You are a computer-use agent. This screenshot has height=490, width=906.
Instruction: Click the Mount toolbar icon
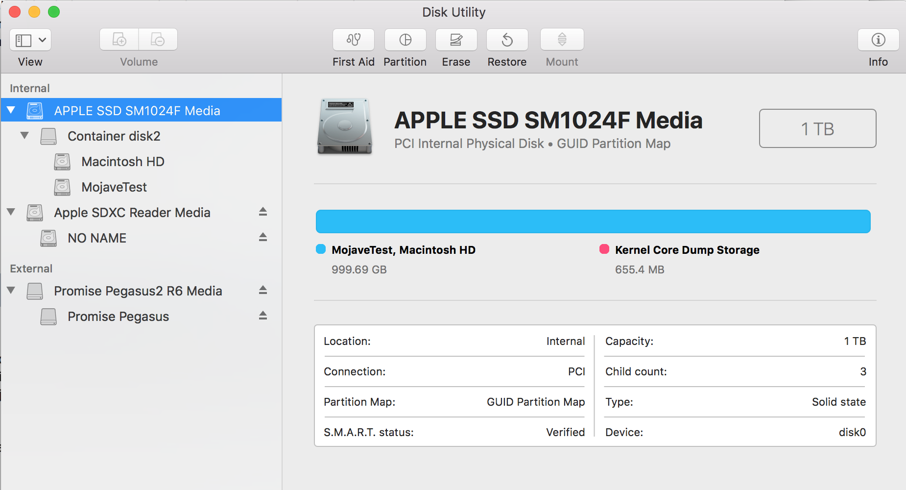tap(562, 40)
